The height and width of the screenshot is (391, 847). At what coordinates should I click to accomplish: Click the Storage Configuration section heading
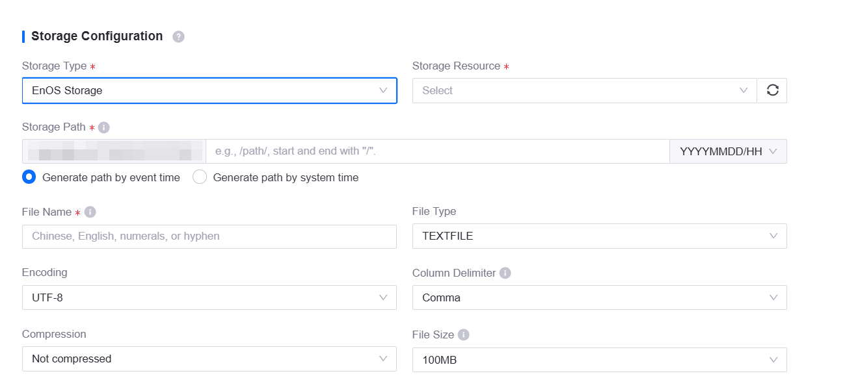[x=95, y=36]
